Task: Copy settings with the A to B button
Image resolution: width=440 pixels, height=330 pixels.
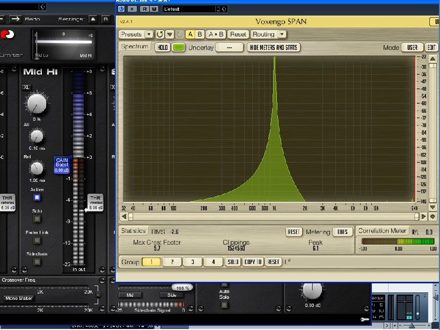Action: pos(216,34)
